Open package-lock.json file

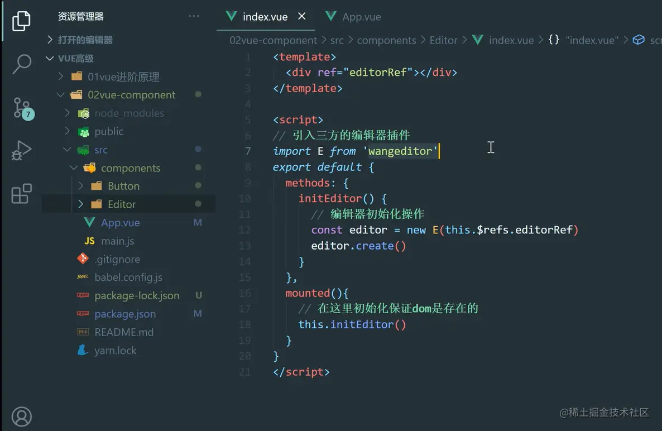point(137,295)
